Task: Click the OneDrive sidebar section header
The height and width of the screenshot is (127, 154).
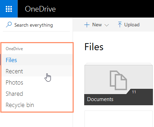Action: (14, 49)
